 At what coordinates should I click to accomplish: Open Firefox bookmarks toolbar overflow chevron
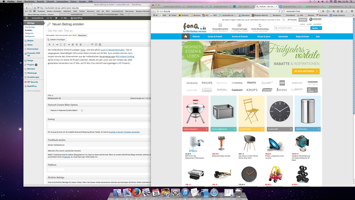353,15
